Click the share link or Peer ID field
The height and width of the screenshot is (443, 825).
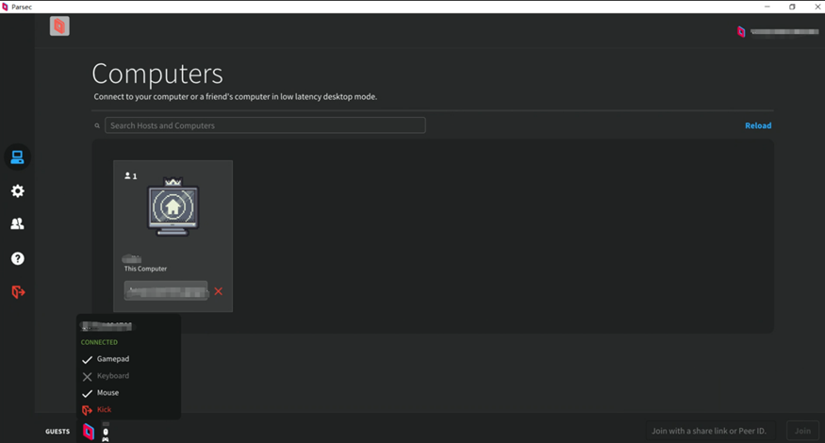pyautogui.click(x=710, y=431)
